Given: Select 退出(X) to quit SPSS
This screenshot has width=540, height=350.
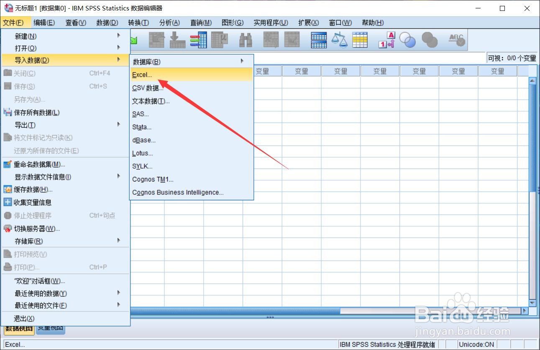Looking at the screenshot, I should [66, 319].
